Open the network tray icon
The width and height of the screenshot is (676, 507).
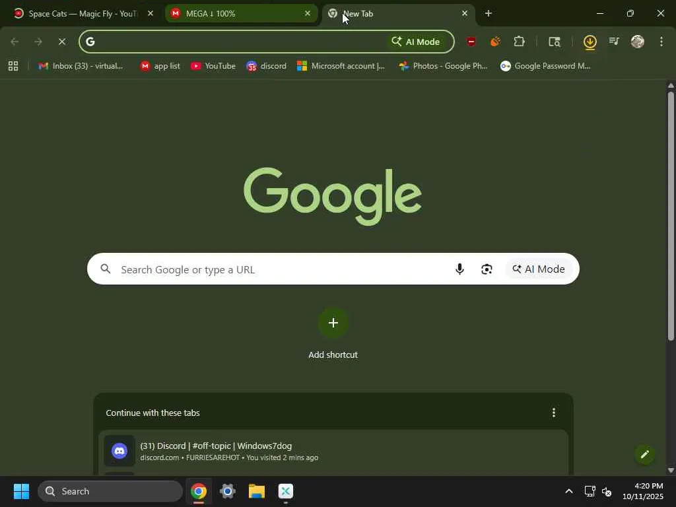point(590,491)
